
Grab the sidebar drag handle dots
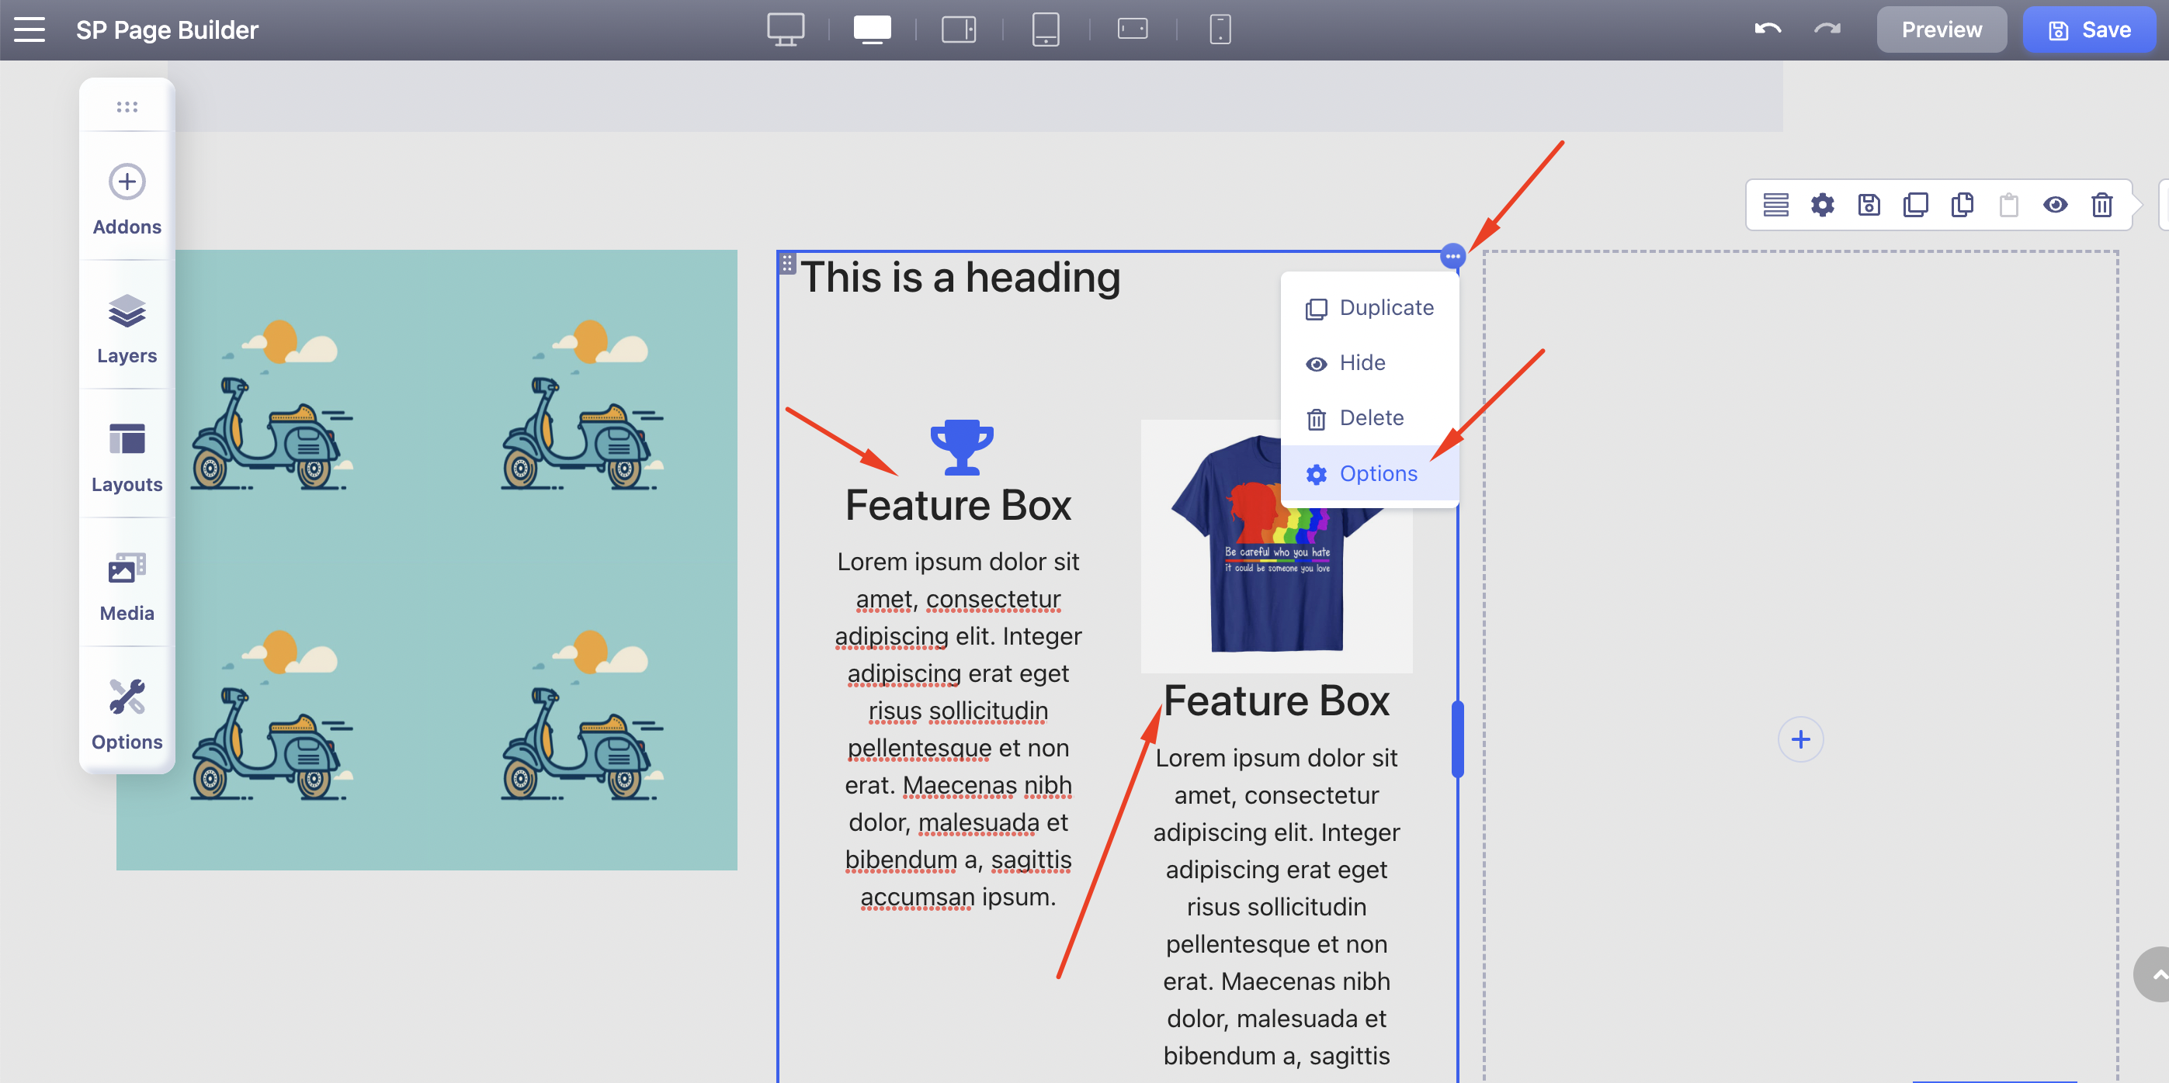(127, 107)
